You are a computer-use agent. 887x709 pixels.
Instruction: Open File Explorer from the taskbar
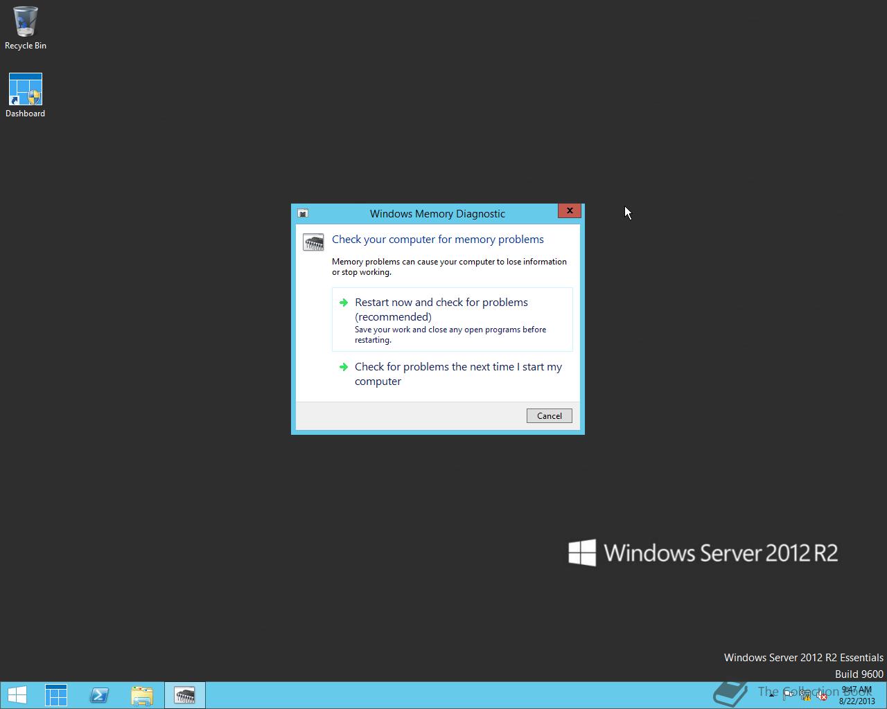click(142, 695)
